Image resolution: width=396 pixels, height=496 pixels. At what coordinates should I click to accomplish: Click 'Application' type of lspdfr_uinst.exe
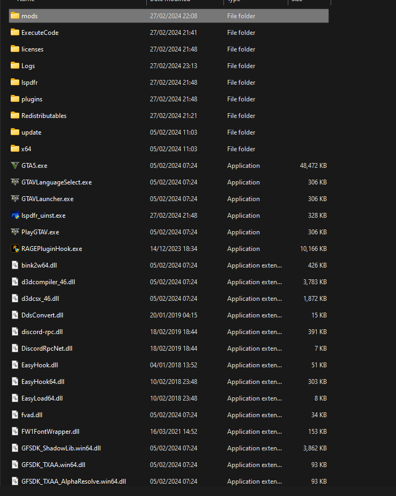[243, 216]
